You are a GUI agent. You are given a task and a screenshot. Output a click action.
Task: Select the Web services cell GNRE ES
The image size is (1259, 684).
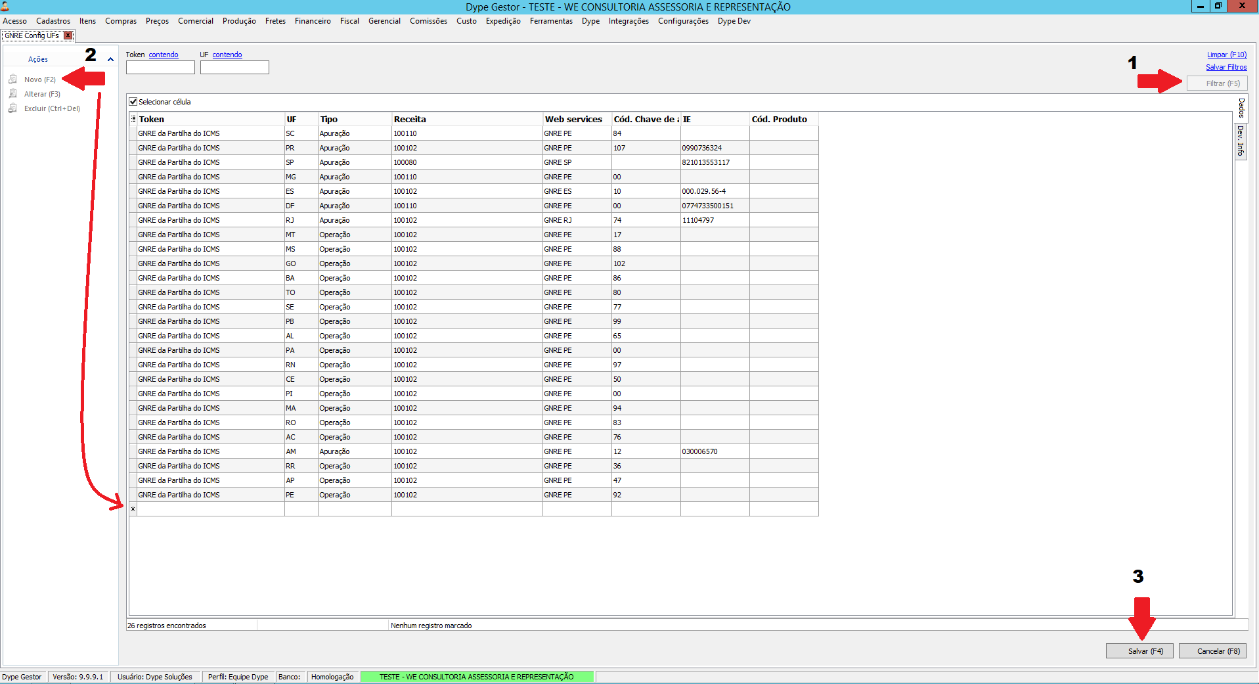577,191
